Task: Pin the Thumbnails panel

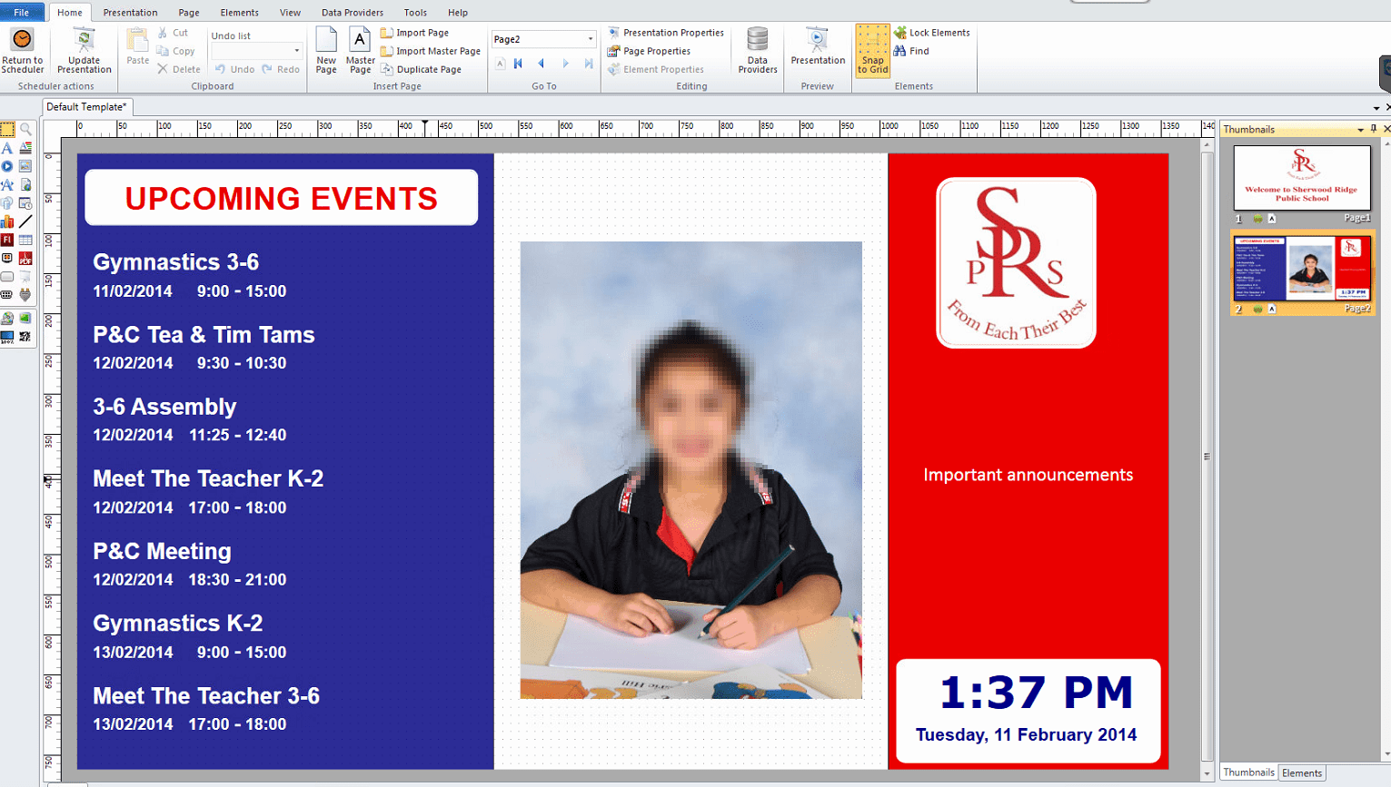Action: tap(1373, 129)
